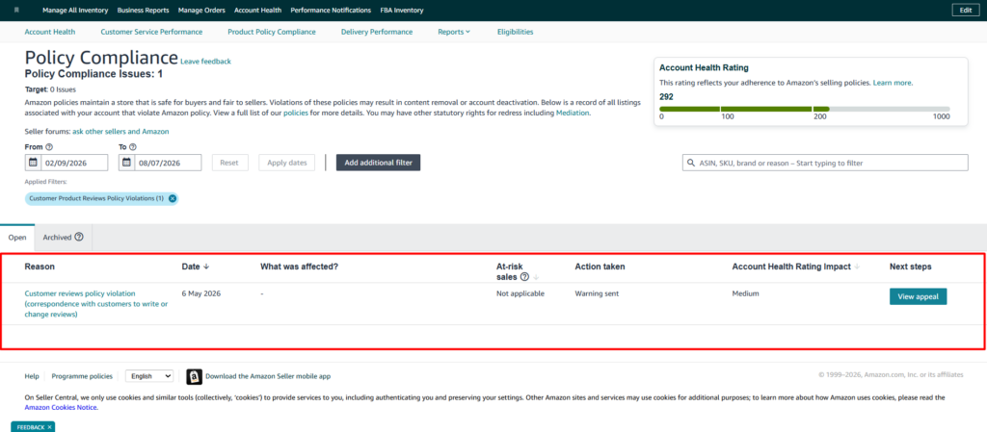
Task: Click the Amazon Seller mobile app icon
Action: (x=195, y=376)
